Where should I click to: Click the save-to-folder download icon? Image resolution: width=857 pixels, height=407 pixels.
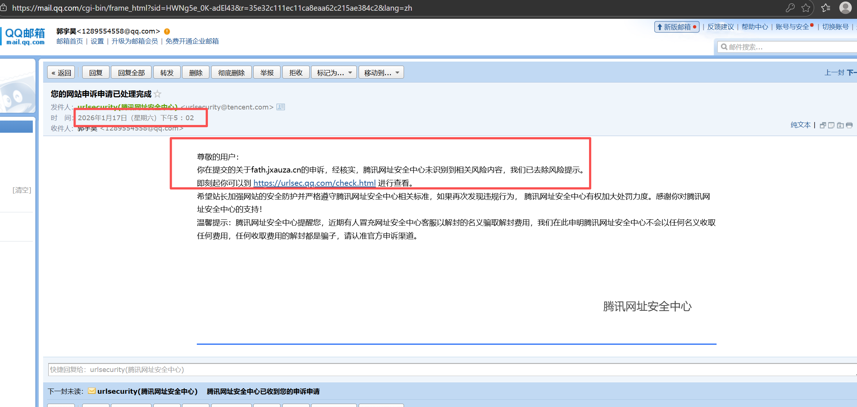[840, 125]
